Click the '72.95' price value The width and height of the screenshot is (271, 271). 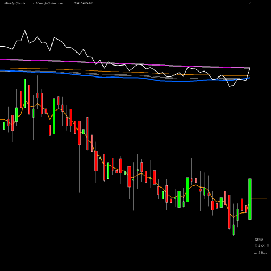tap(259, 240)
